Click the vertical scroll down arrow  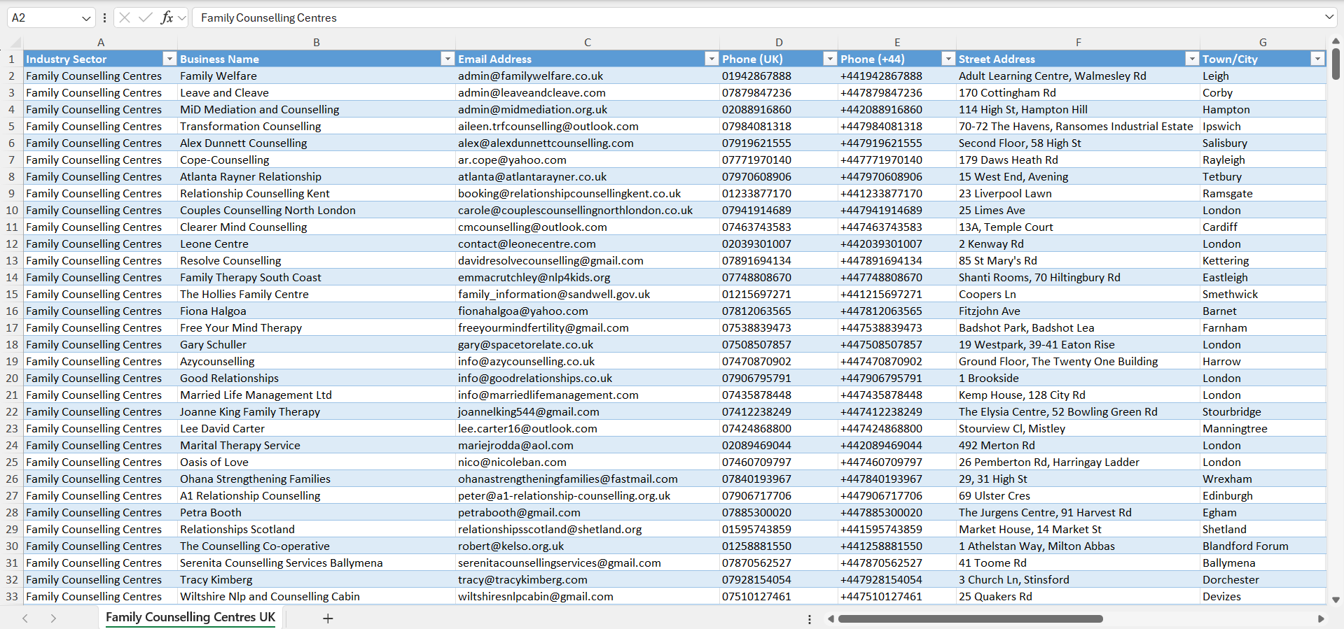[1336, 600]
